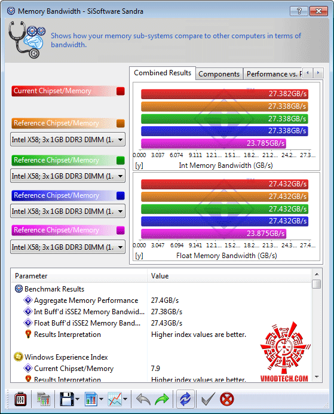Click the 27.382GB/s red integer bar

(225, 94)
